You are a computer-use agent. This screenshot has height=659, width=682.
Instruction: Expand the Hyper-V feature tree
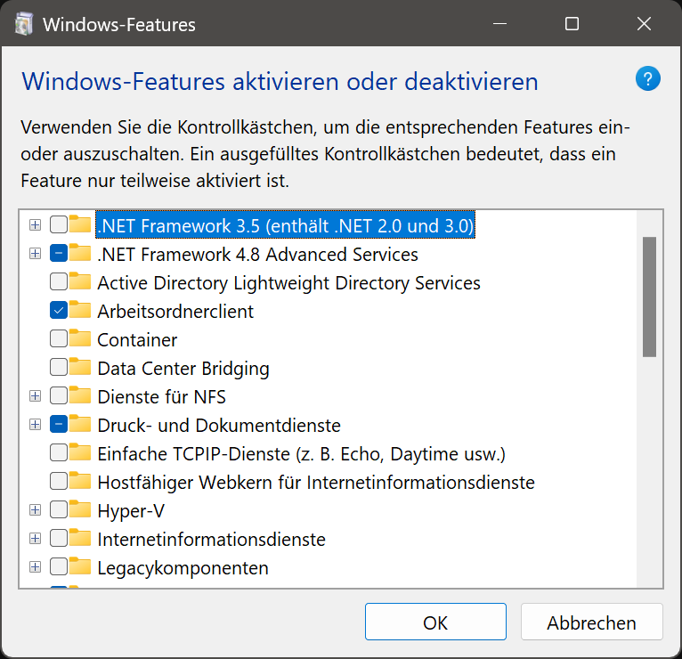tap(35, 510)
